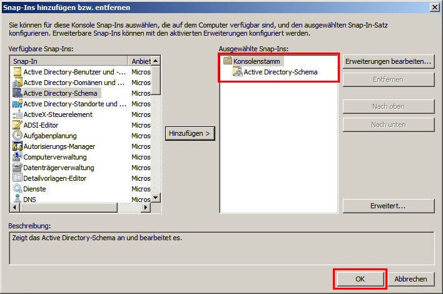The width and height of the screenshot is (443, 294).
Task: Select the DNS snap-in icon
Action: click(x=18, y=199)
